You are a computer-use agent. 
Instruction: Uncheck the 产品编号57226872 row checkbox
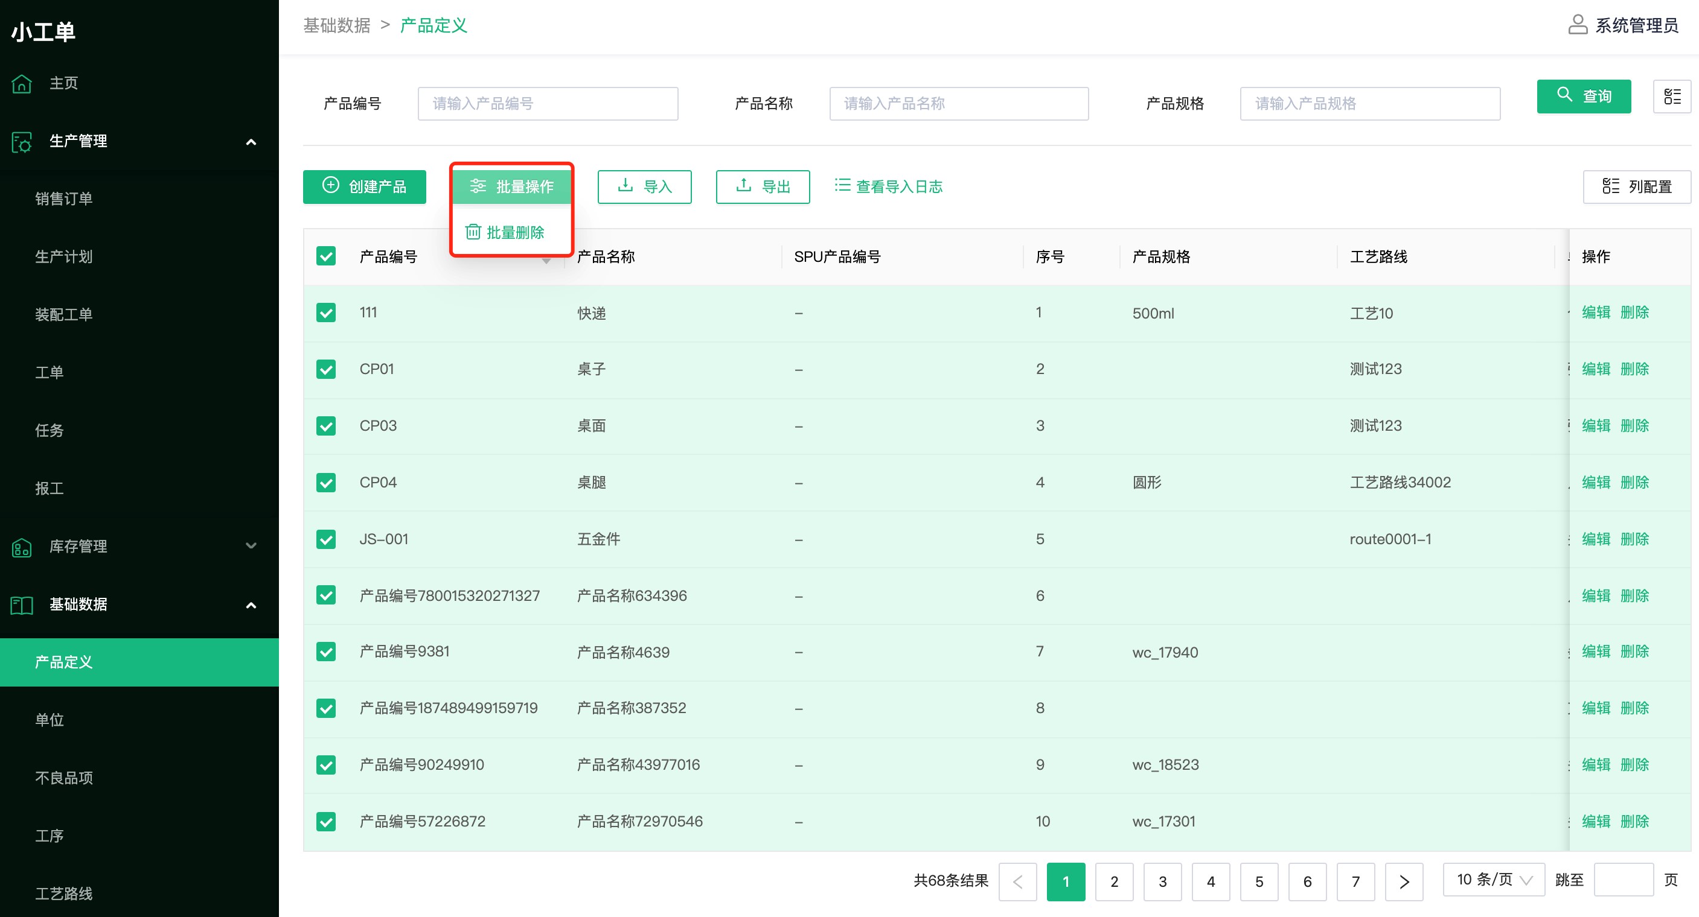click(x=326, y=822)
